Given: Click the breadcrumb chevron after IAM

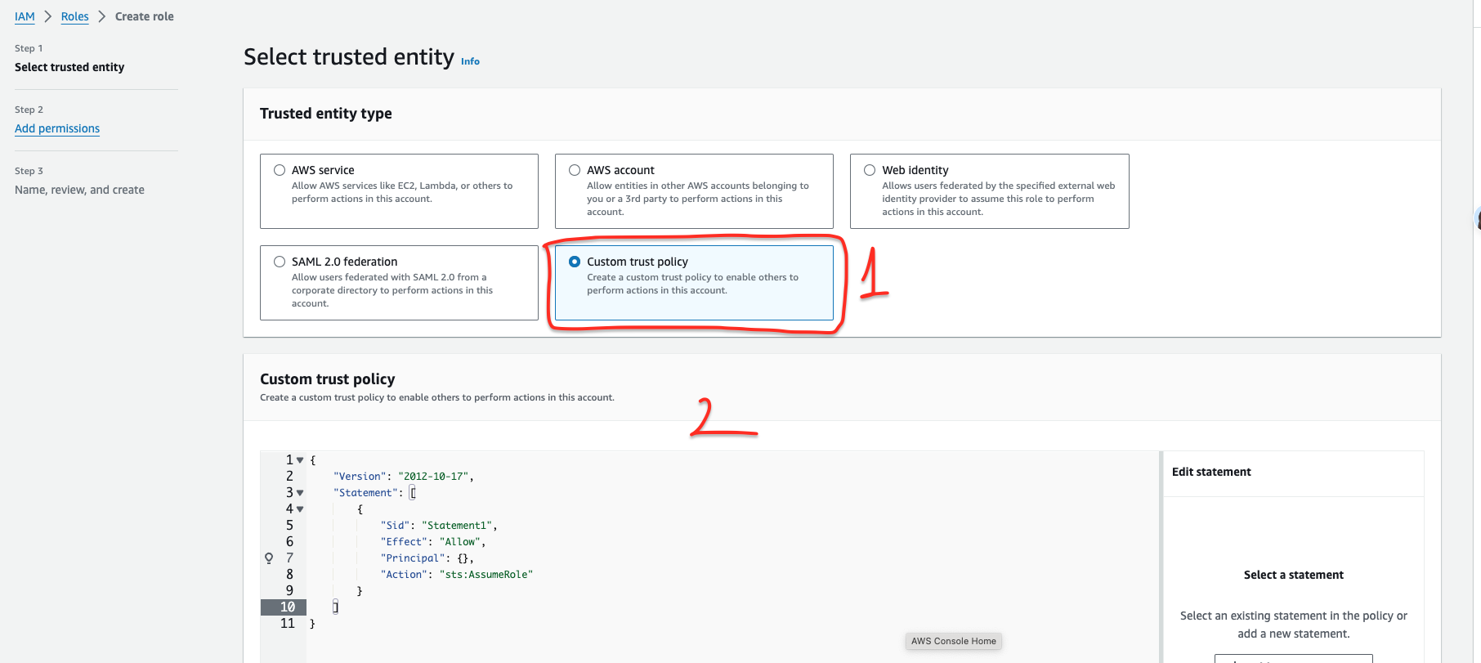Looking at the screenshot, I should point(48,16).
